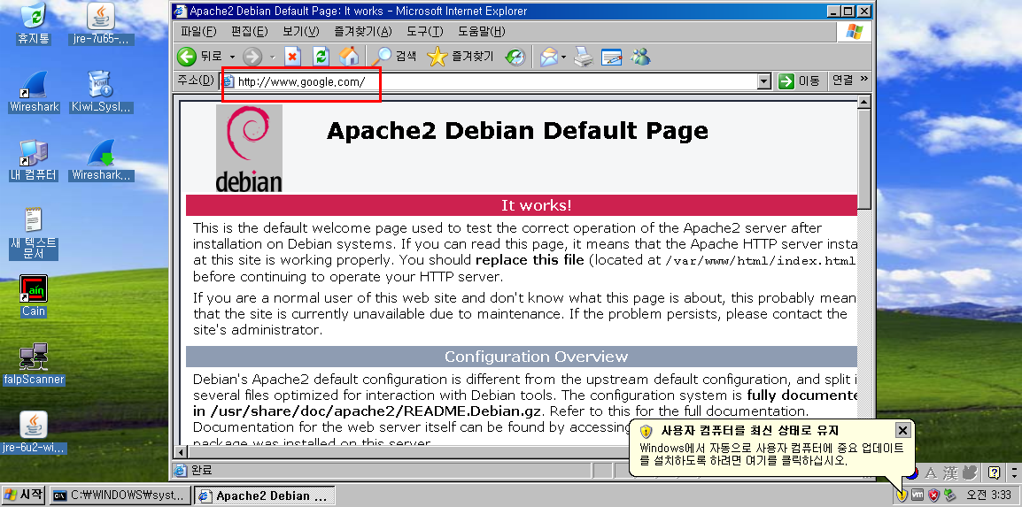Image resolution: width=1022 pixels, height=507 pixels.
Task: Open the Back history dropdown arrow
Action: (231, 58)
